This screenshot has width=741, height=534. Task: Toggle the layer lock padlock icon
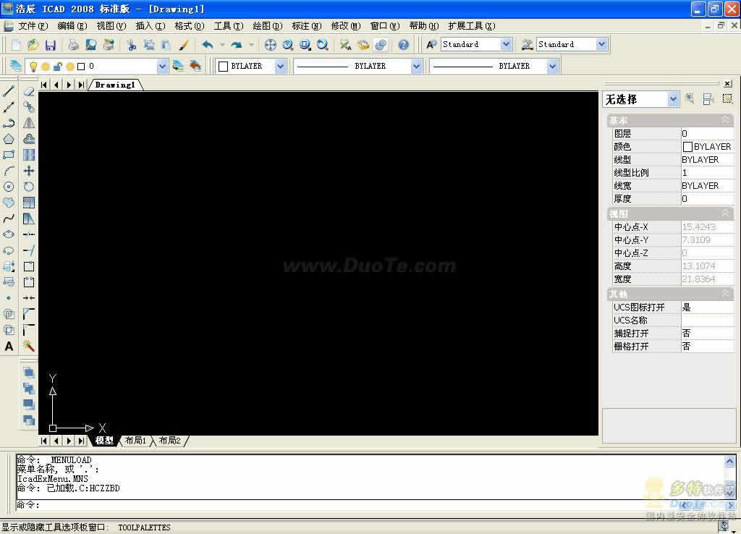(58, 67)
